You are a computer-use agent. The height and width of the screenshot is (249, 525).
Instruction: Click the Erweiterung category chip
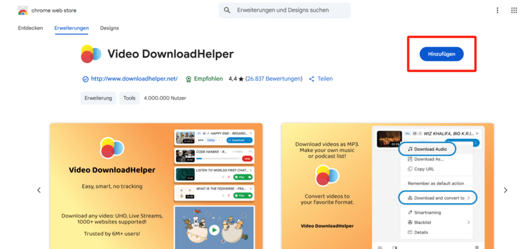(x=98, y=98)
